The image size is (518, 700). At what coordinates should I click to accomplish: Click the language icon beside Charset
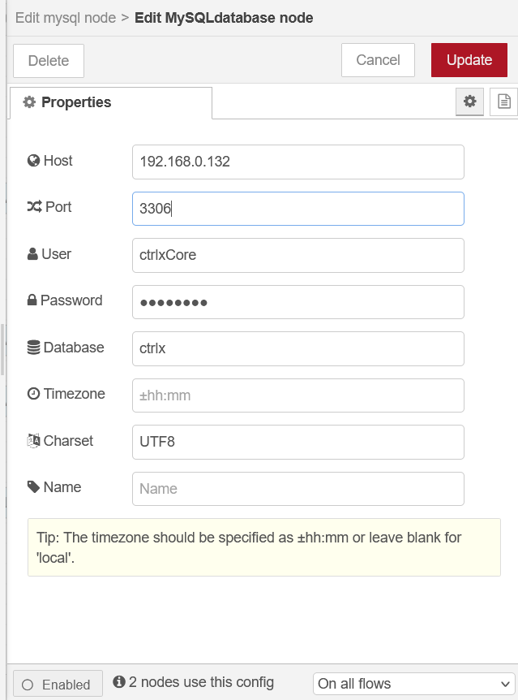33,441
